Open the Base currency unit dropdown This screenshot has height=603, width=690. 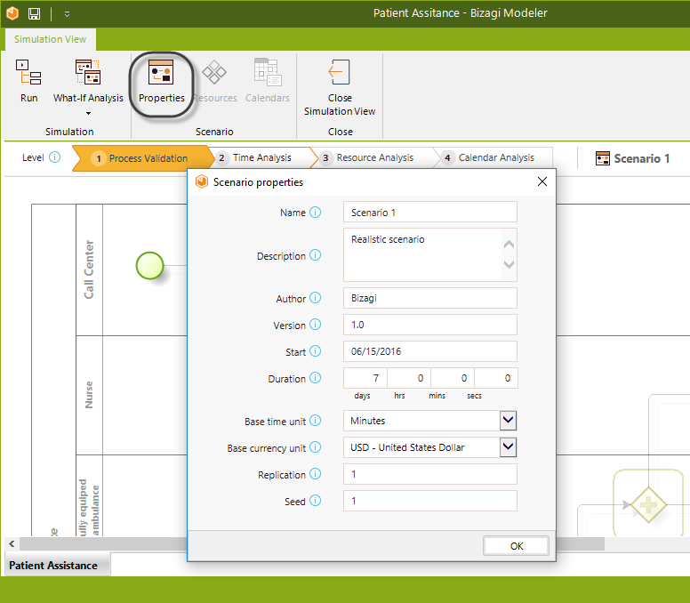(x=508, y=447)
